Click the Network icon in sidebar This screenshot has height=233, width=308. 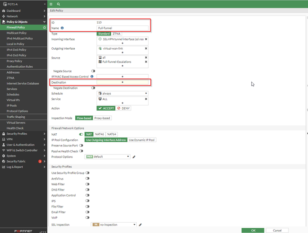pyautogui.click(x=3, y=16)
